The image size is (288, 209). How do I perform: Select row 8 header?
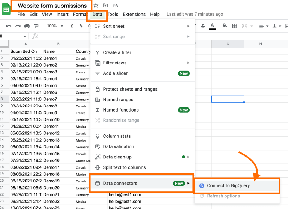point(4,99)
